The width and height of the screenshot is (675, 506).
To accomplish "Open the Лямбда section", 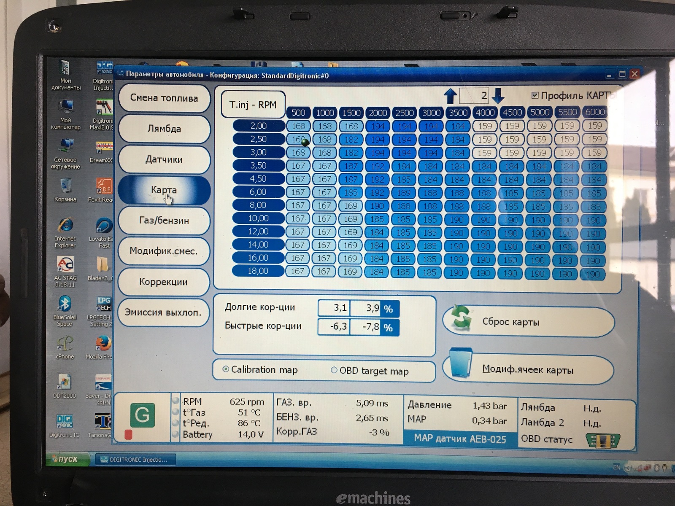I will tap(164, 129).
